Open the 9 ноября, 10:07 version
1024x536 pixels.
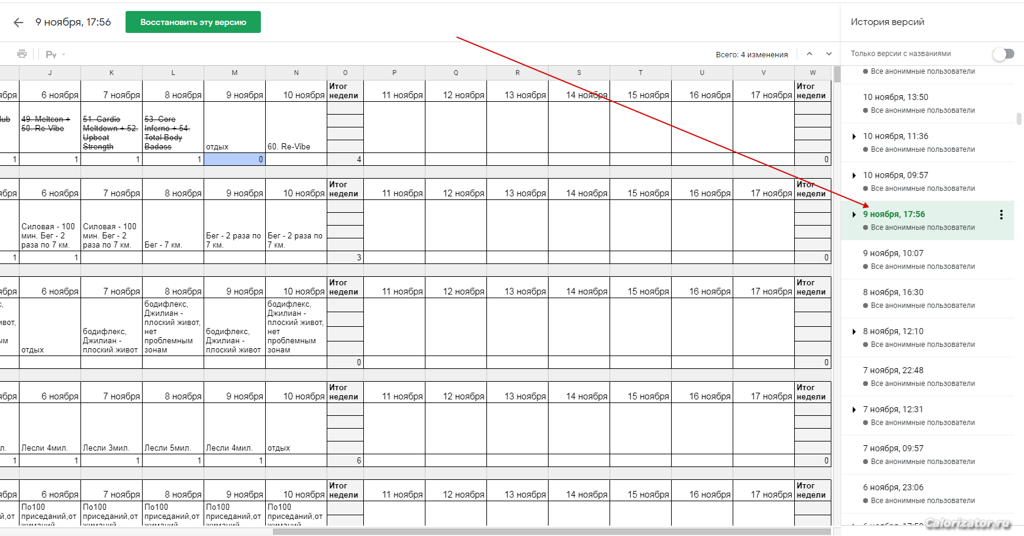click(893, 253)
